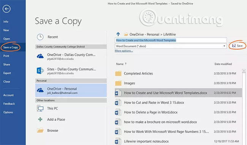247x145 pixels.
Task: Choose Close in the sidebar
Action: coord(6,82)
